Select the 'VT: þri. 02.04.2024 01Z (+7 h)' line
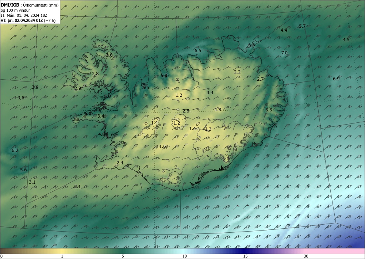365x259 pixels. point(28,20)
